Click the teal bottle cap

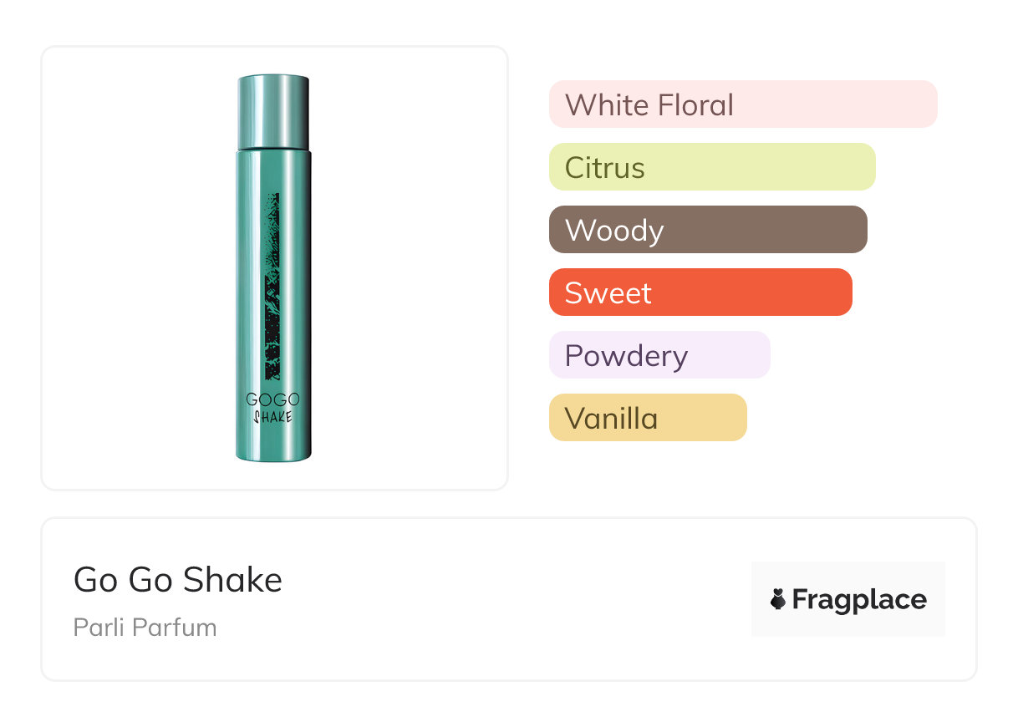[273, 112]
